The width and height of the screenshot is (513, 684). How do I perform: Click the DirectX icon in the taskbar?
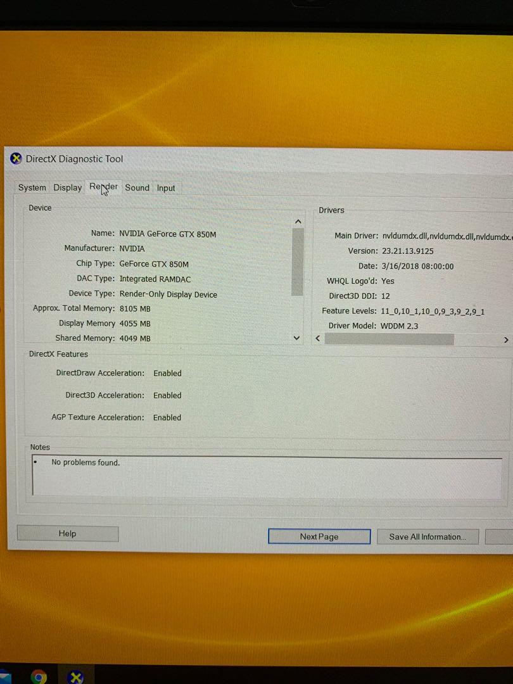coord(76,677)
